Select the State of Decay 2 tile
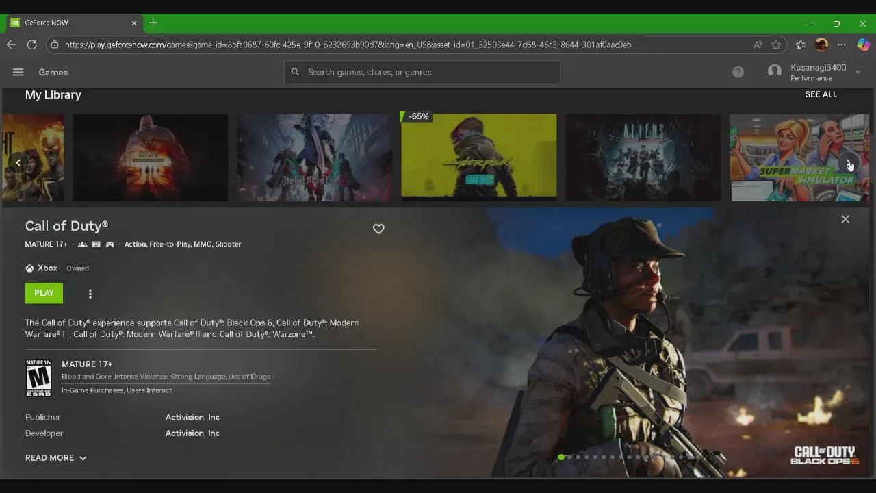Image resolution: width=876 pixels, height=493 pixels. (x=151, y=157)
